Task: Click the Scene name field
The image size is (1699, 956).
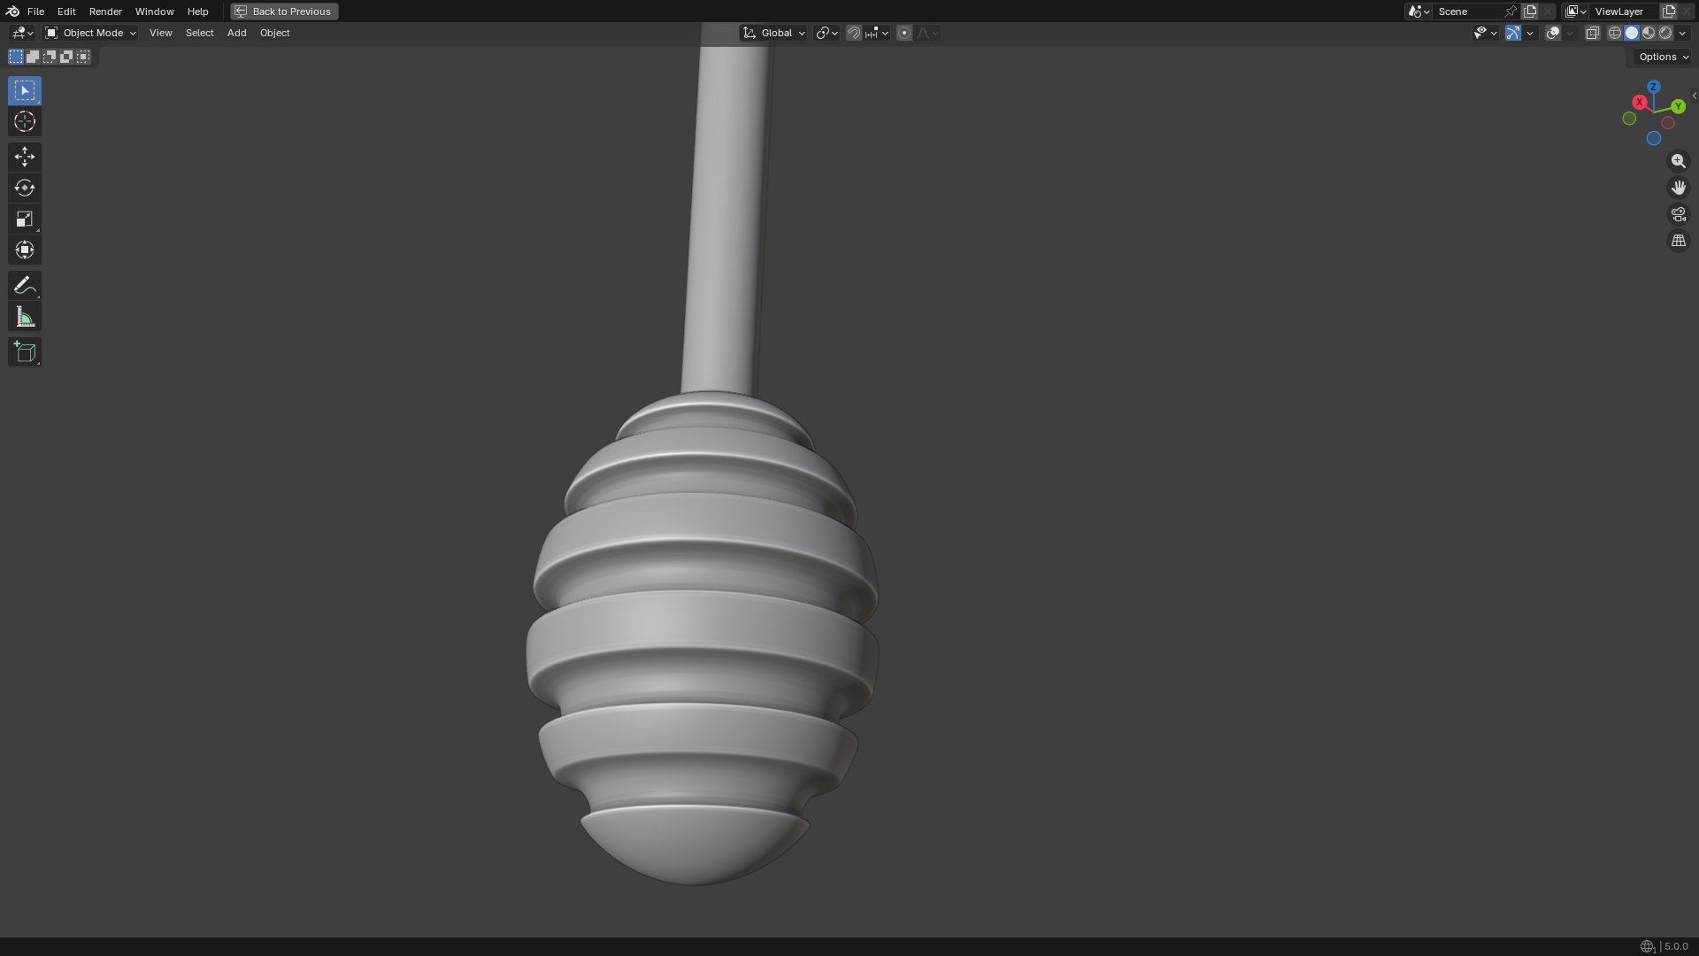Action: click(1468, 12)
